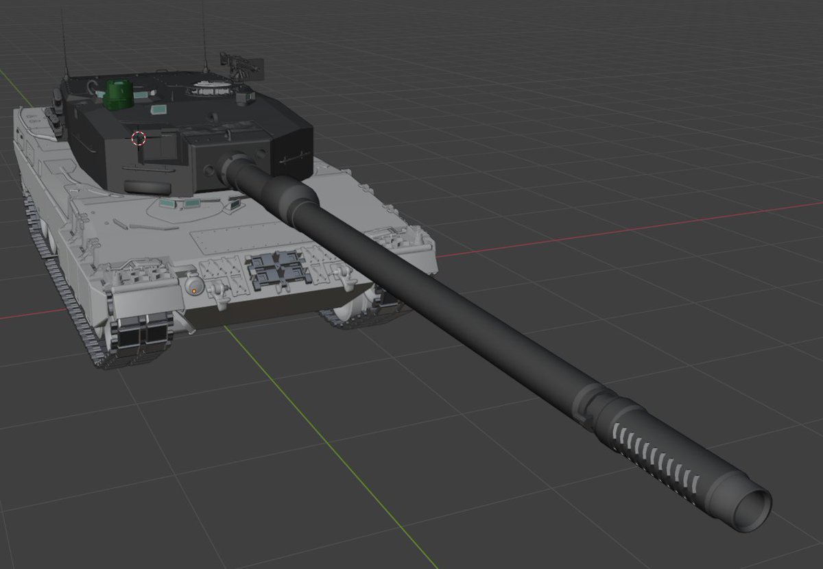Select the machine gun atop the turret
823x569 pixels.
tap(241, 64)
